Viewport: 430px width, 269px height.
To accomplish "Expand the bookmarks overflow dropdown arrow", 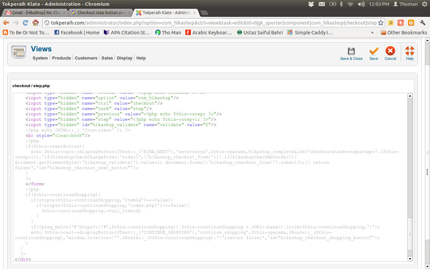I will coord(372,33).
